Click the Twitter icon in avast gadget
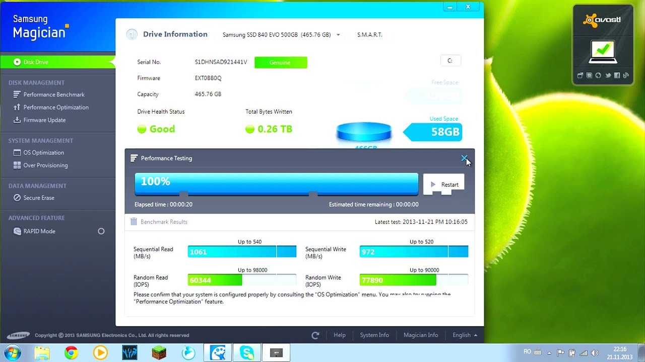 point(608,75)
